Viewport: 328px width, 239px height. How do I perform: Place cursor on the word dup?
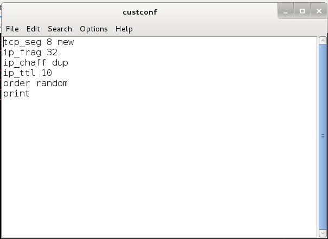point(60,63)
